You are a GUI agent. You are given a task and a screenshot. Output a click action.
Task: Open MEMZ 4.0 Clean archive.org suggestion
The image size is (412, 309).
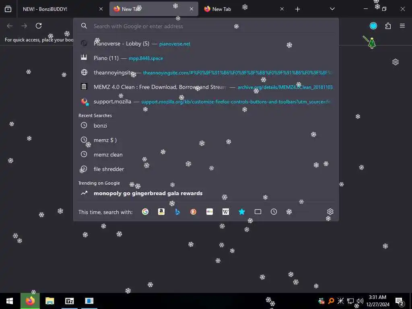point(206,87)
